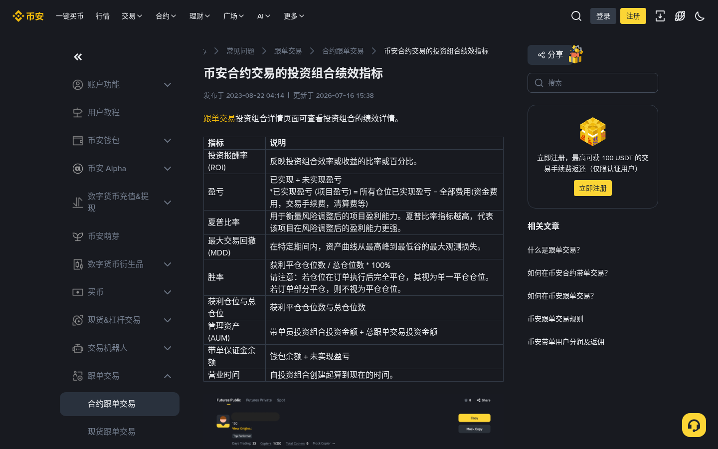Click the 跟单交易 copy trading icon
Screen dimensions: 718x449
(x=78, y=376)
